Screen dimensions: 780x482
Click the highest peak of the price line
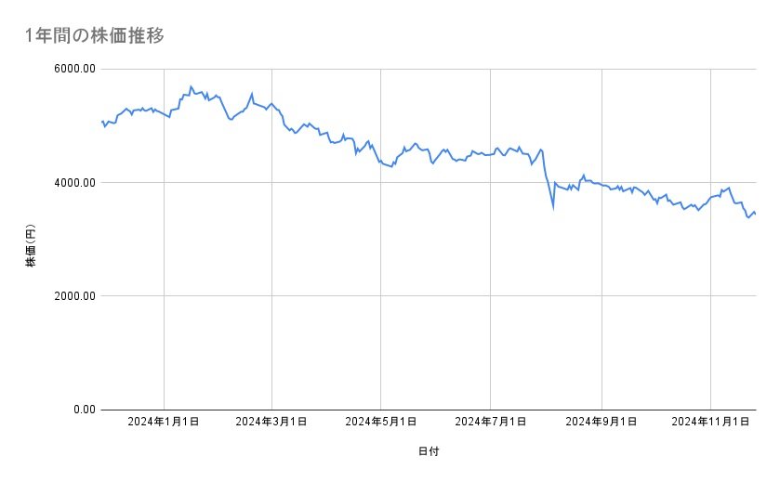tap(191, 86)
